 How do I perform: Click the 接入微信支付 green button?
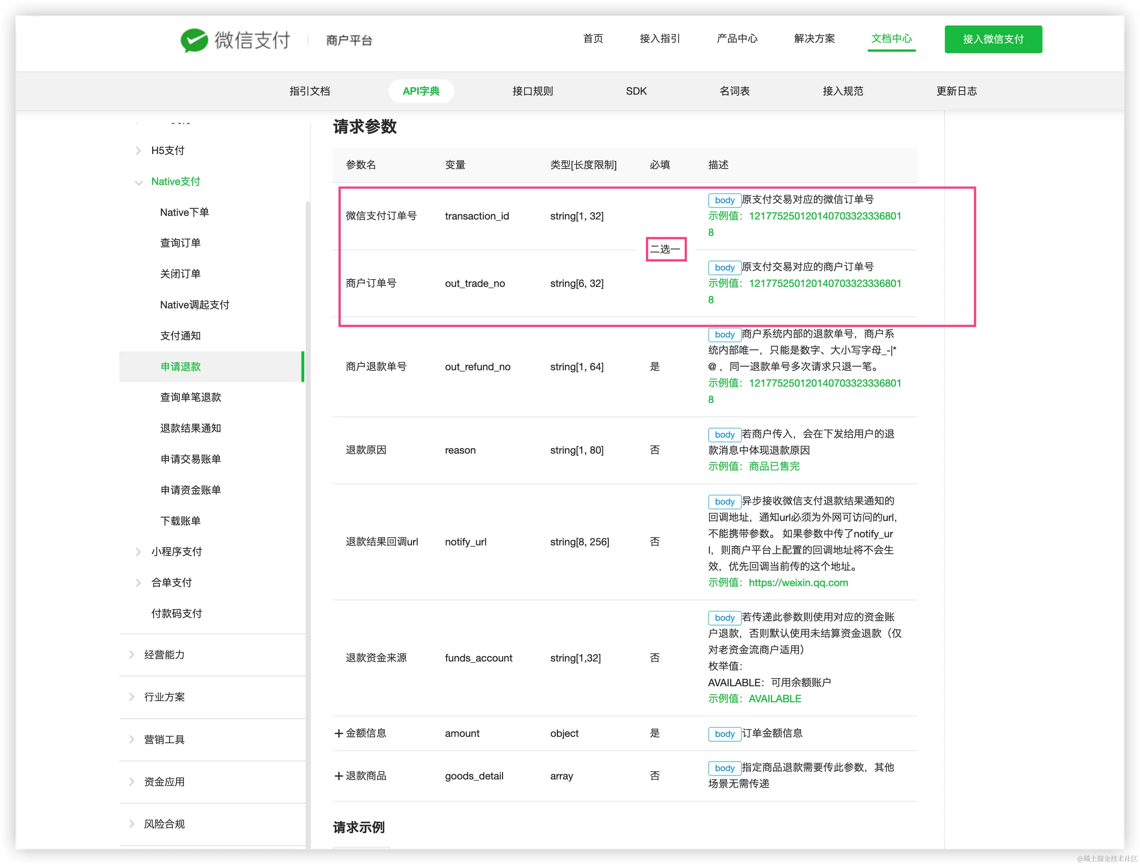pyautogui.click(x=993, y=39)
